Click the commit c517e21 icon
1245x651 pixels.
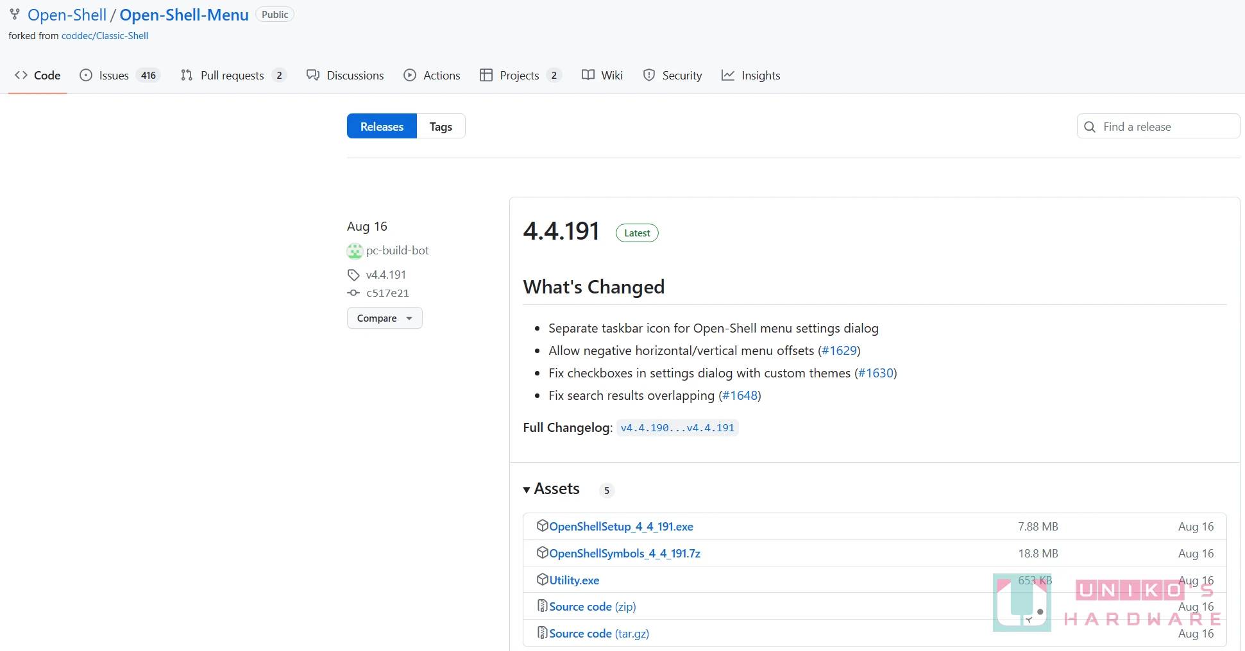[353, 293]
